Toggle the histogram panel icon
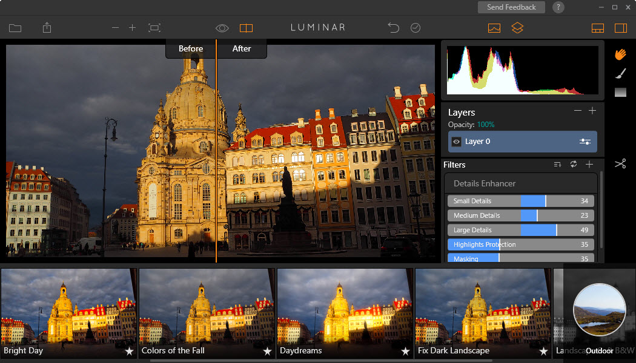 click(x=494, y=28)
